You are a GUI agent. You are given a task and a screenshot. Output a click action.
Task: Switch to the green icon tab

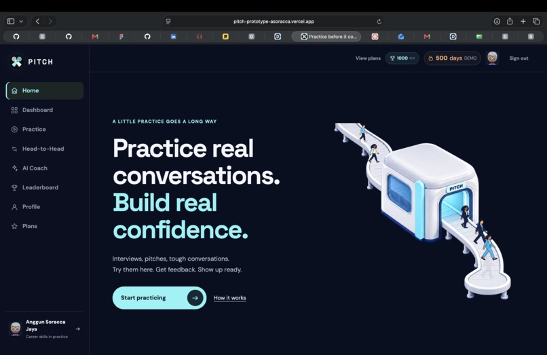[479, 36]
